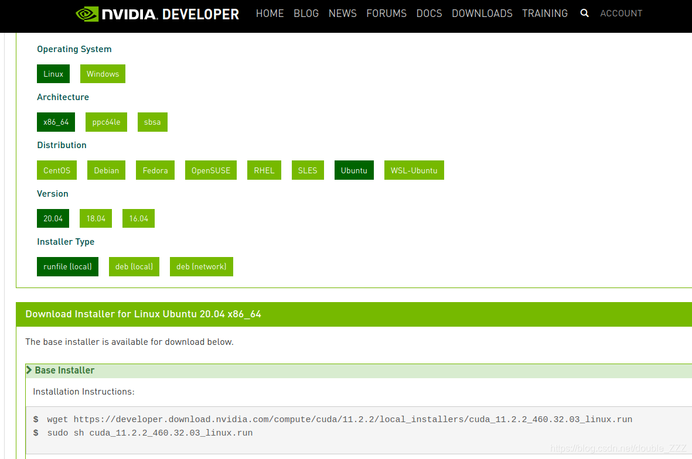Select RHEL distribution
Screen dimensions: 692x459
(264, 170)
